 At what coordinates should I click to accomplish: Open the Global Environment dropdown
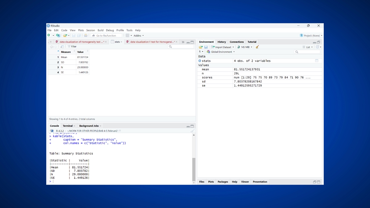coord(220,52)
